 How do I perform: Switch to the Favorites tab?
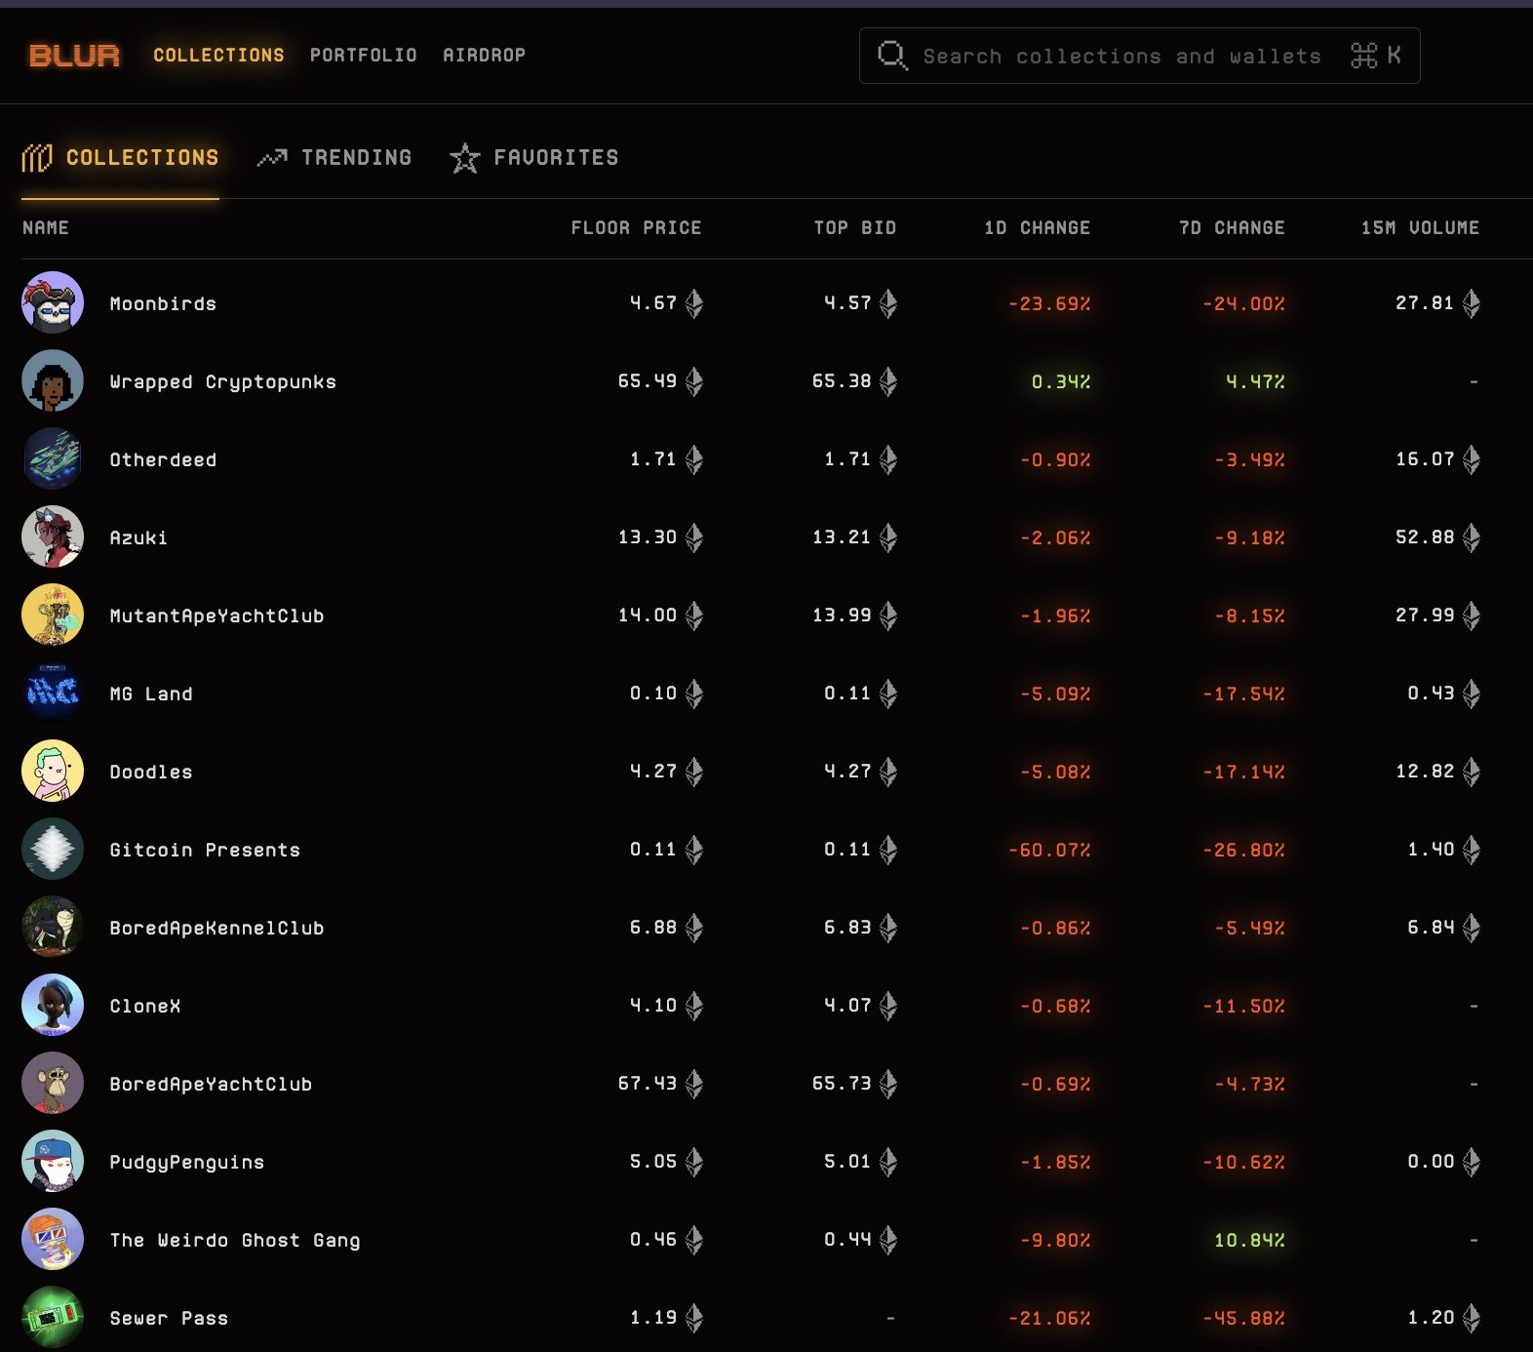(533, 158)
